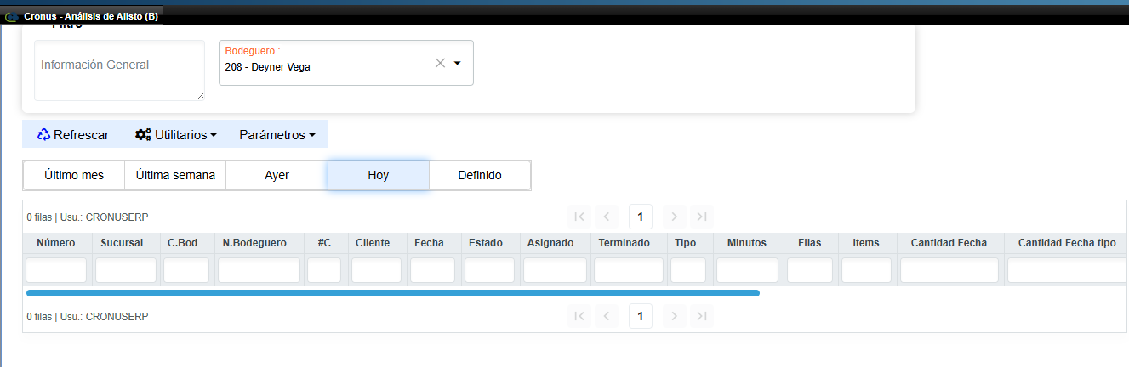Click the C.Bod filter input
Image resolution: width=1129 pixels, height=367 pixels.
(x=186, y=270)
